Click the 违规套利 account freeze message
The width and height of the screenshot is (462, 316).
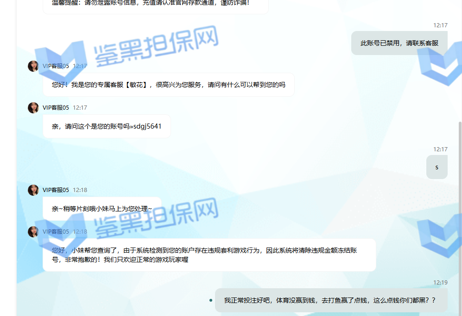coord(209,255)
